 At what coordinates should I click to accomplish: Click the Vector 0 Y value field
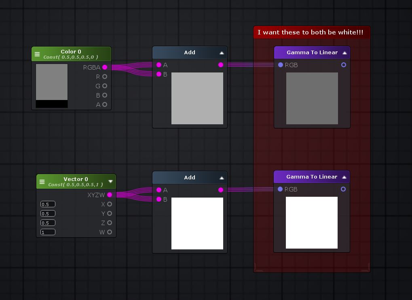48,213
